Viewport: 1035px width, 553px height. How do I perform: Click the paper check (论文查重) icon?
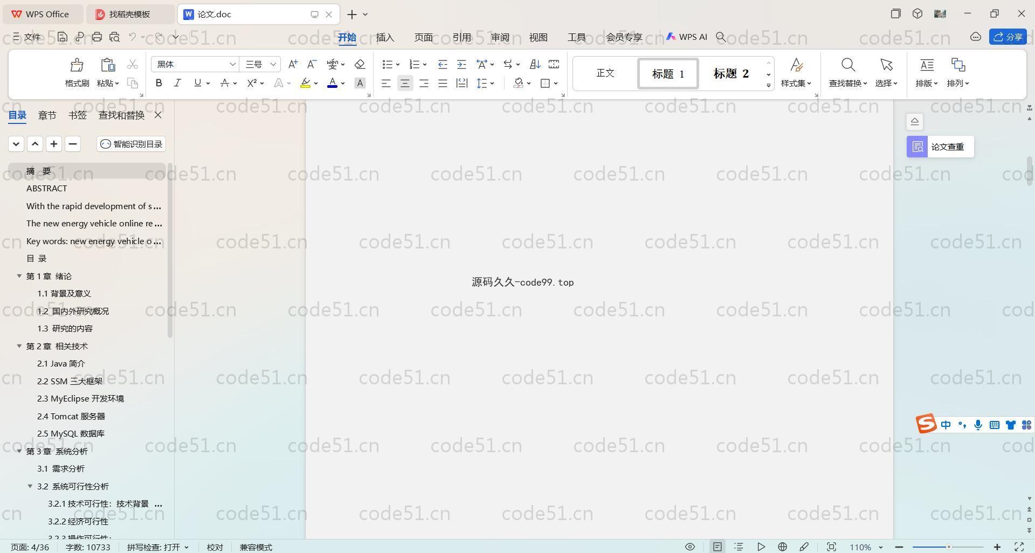point(917,147)
